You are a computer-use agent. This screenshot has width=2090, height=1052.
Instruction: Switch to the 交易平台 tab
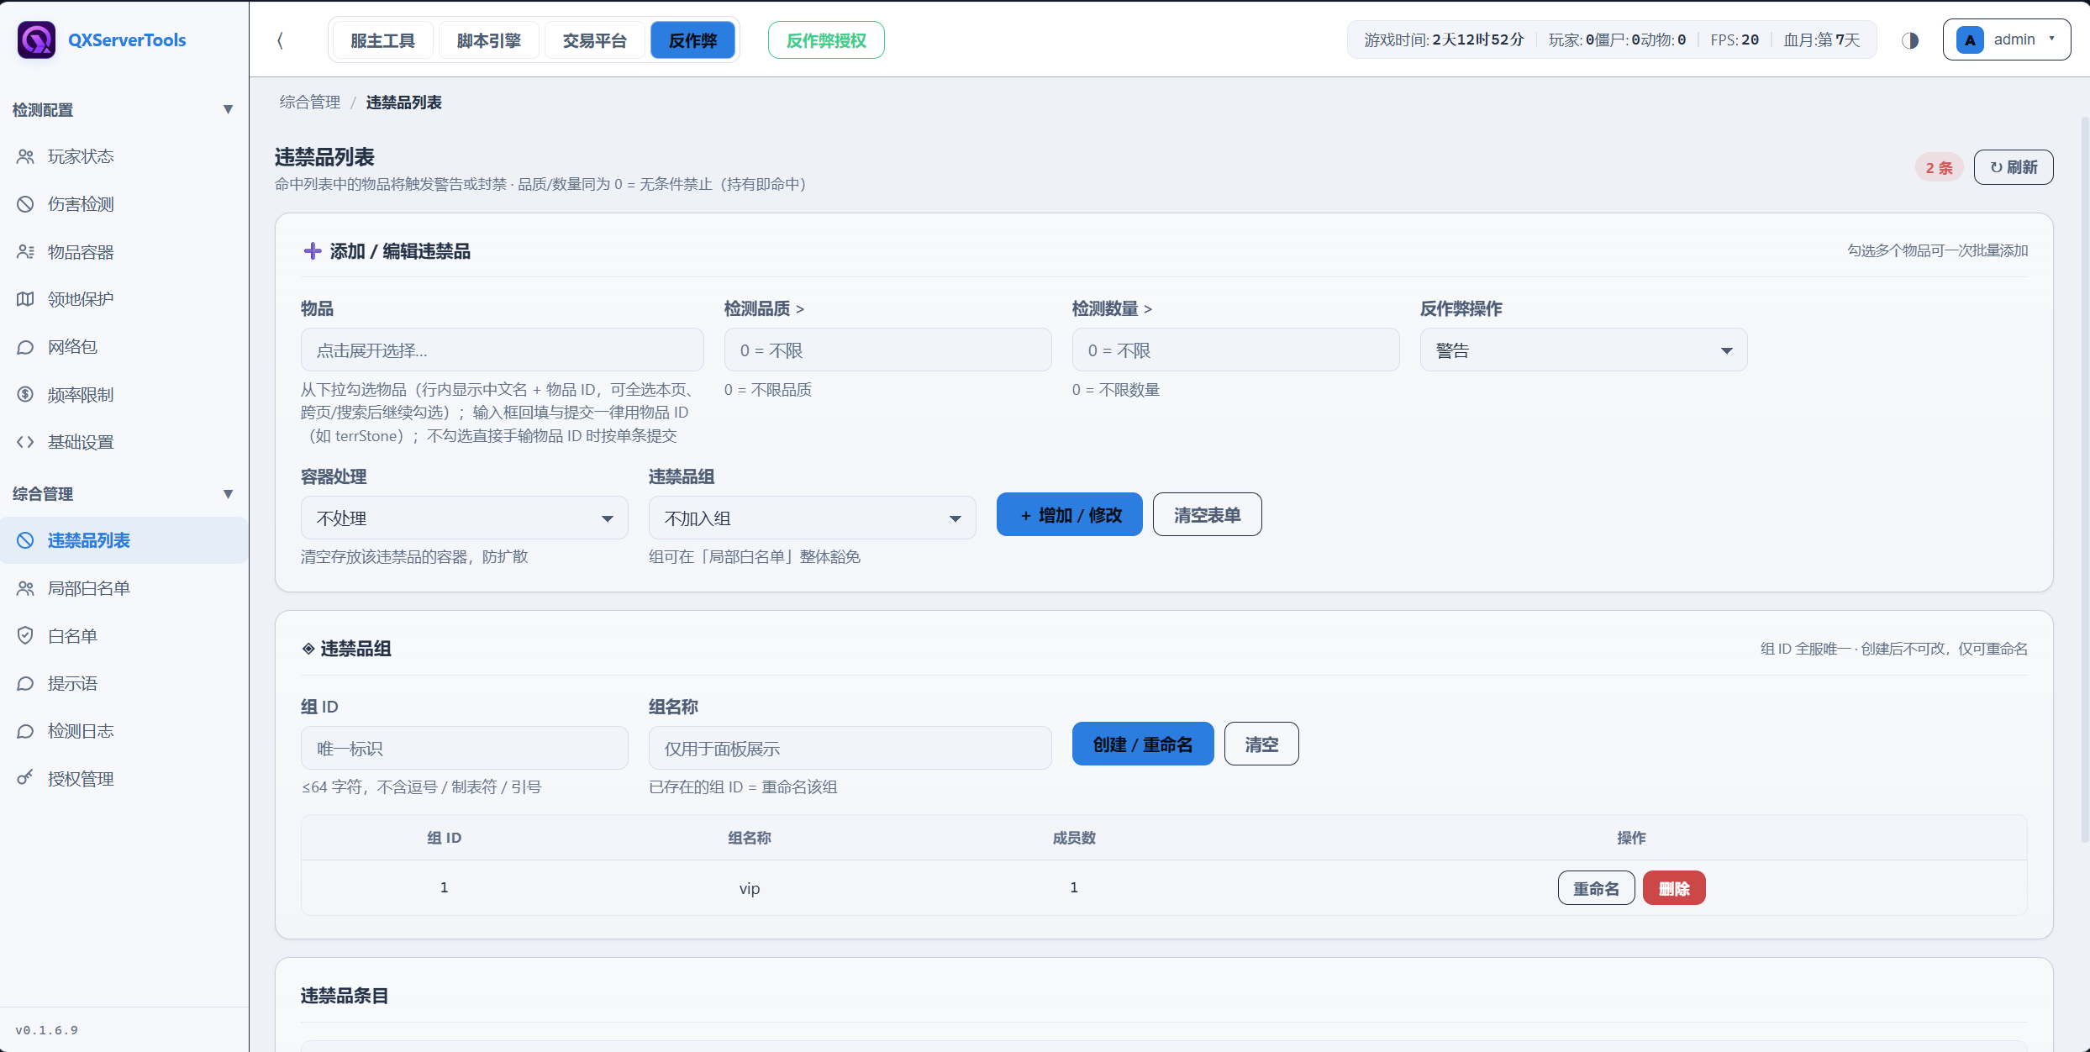[594, 40]
